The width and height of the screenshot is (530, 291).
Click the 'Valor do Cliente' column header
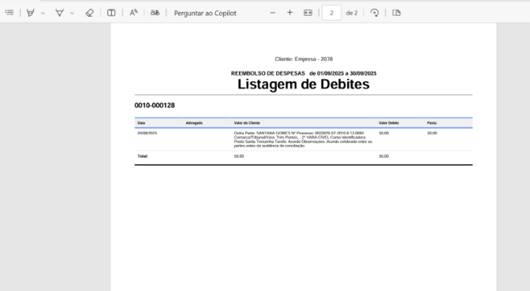coord(247,123)
